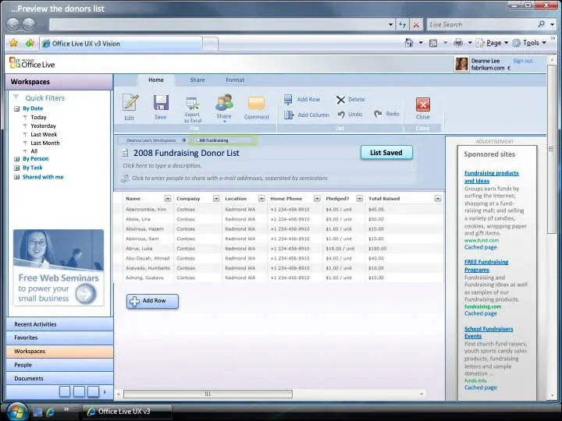Open the Tools menu dropdown
The height and width of the screenshot is (421, 562).
544,43
